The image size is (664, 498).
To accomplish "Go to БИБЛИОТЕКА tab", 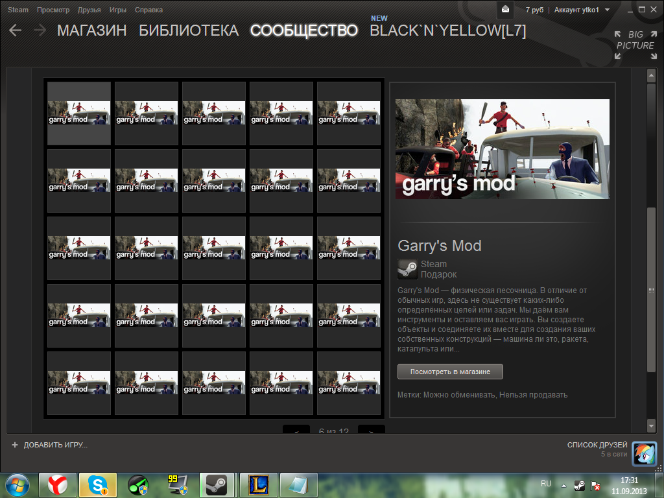I will 189,30.
